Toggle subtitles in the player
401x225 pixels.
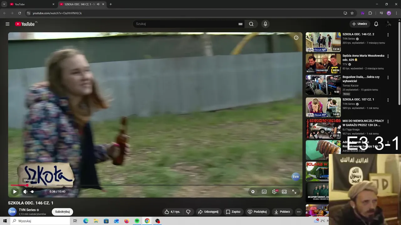[x=264, y=192]
